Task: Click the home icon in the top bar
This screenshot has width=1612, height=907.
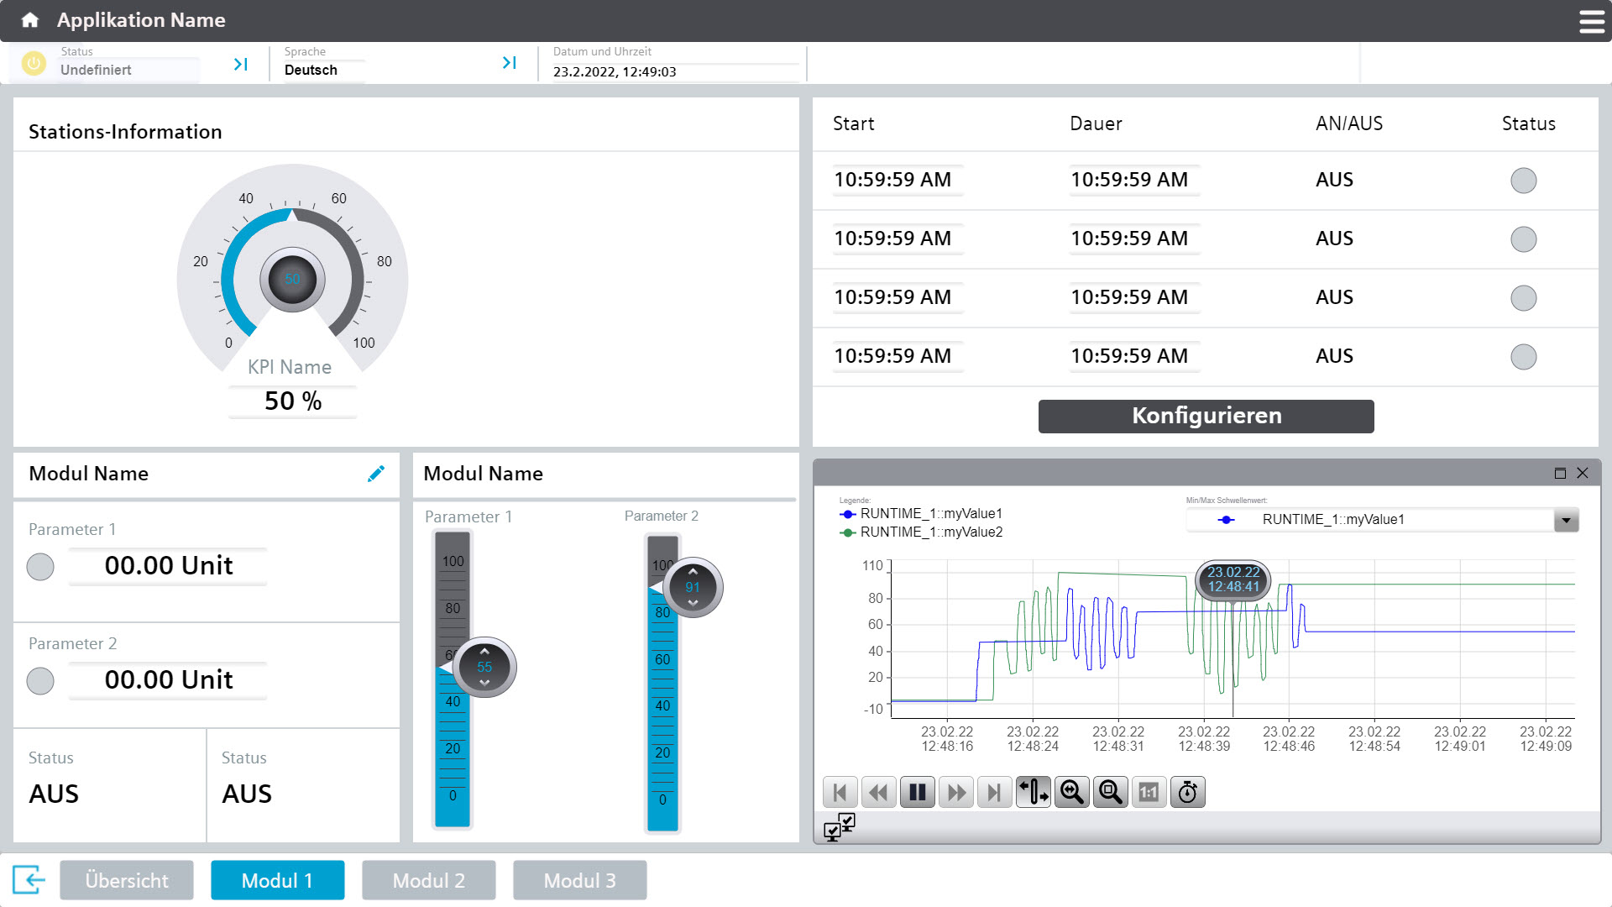Action: click(x=29, y=19)
